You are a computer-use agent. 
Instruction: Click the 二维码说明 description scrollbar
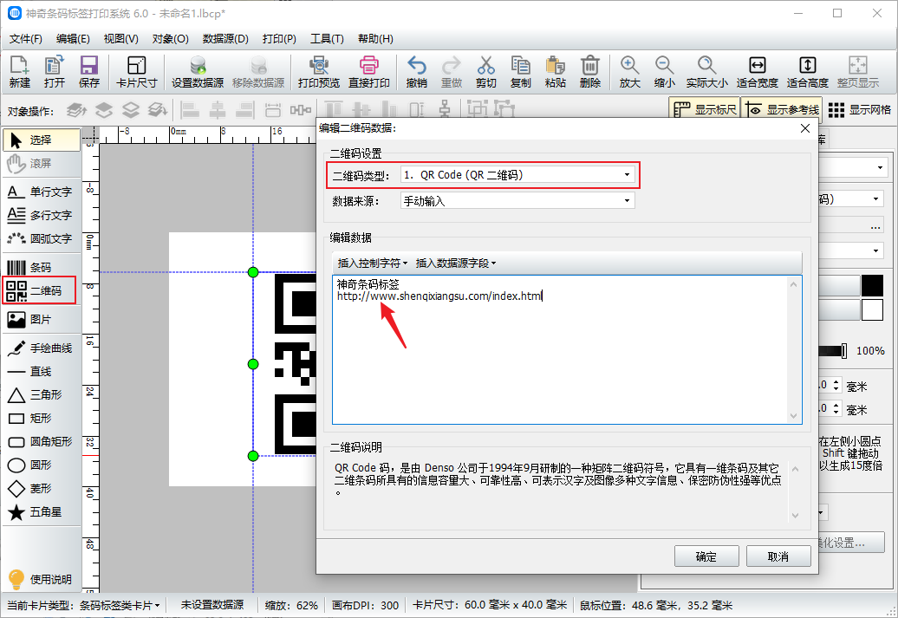click(795, 491)
